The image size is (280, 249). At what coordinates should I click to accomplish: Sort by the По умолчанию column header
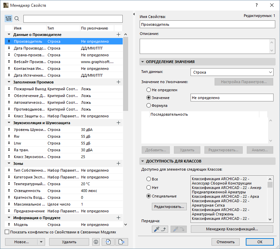(97, 28)
